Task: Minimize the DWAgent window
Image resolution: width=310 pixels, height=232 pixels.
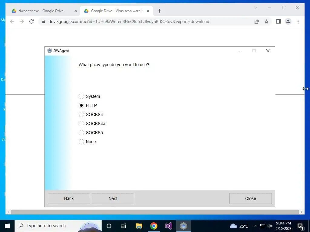Action: (x=240, y=51)
